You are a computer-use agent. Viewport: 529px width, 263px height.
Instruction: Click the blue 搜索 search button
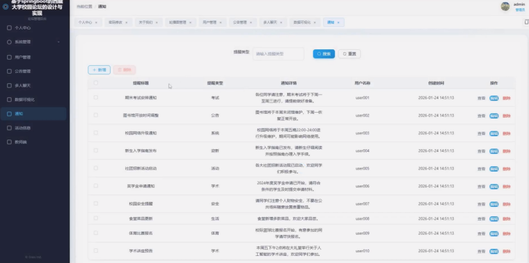[324, 54]
